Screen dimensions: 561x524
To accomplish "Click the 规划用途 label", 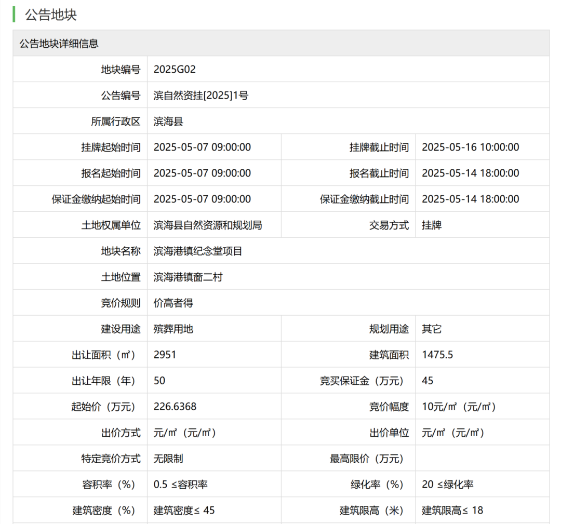I will (x=389, y=329).
